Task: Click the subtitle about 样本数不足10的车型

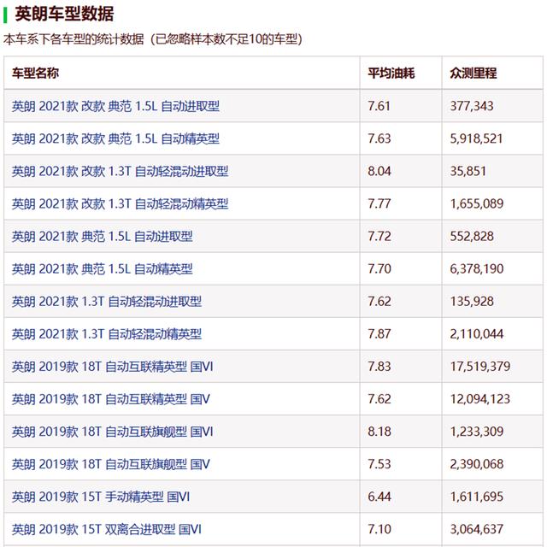Action: (x=153, y=39)
